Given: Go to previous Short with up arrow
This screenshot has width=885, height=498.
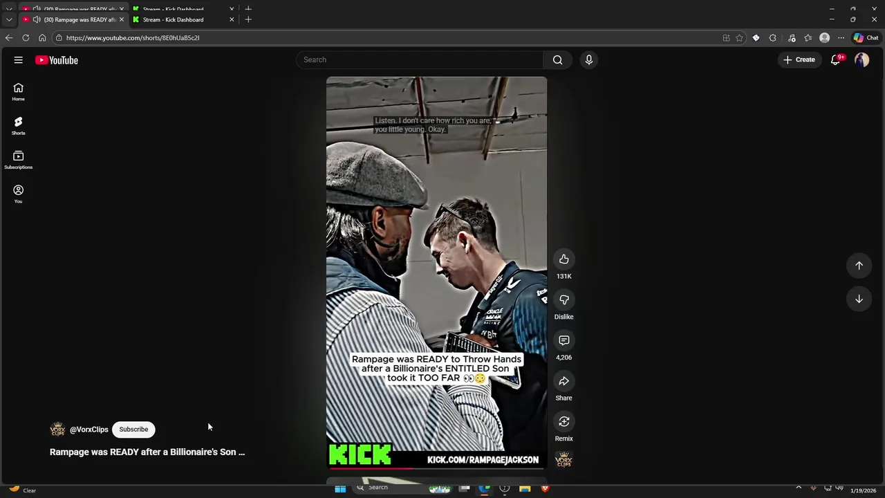Looking at the screenshot, I should click(859, 266).
